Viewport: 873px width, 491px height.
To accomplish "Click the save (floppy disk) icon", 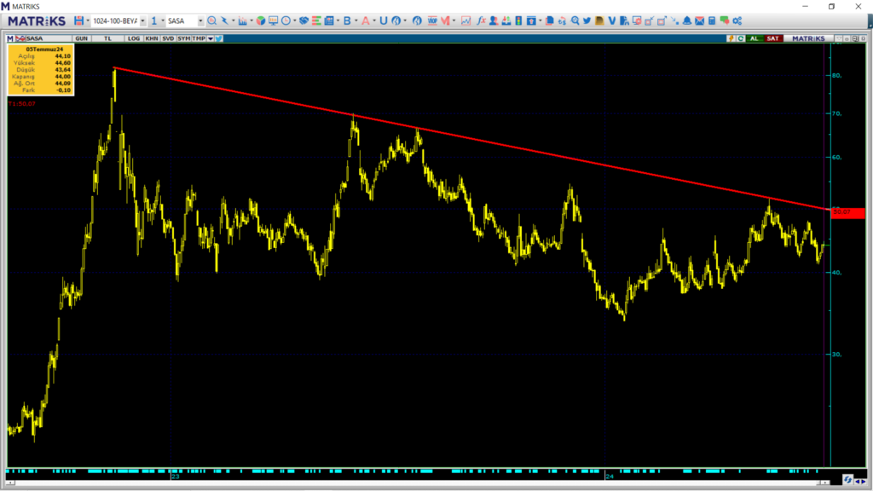I will [x=78, y=20].
